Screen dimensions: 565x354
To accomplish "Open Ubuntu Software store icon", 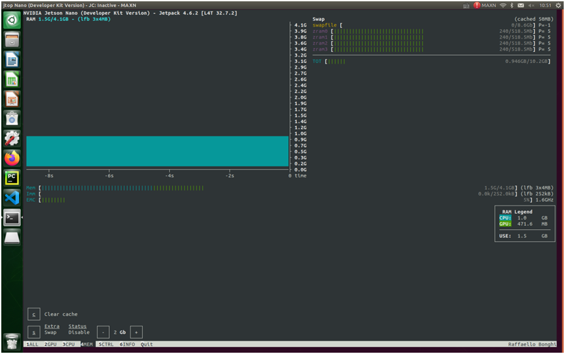I will [12, 118].
